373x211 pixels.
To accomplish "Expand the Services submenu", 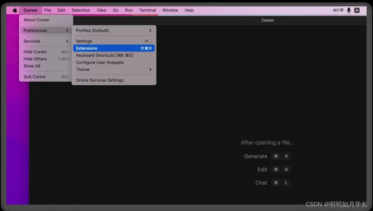I will [x=46, y=41].
